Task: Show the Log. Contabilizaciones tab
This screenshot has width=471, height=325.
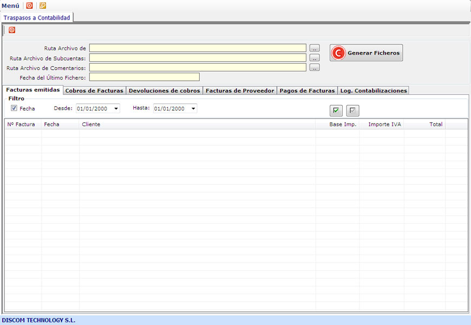Action: [373, 90]
